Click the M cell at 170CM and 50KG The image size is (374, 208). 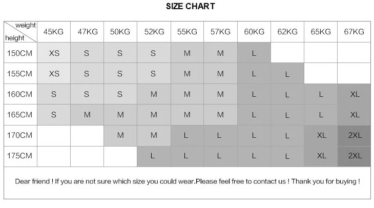(x=120, y=135)
